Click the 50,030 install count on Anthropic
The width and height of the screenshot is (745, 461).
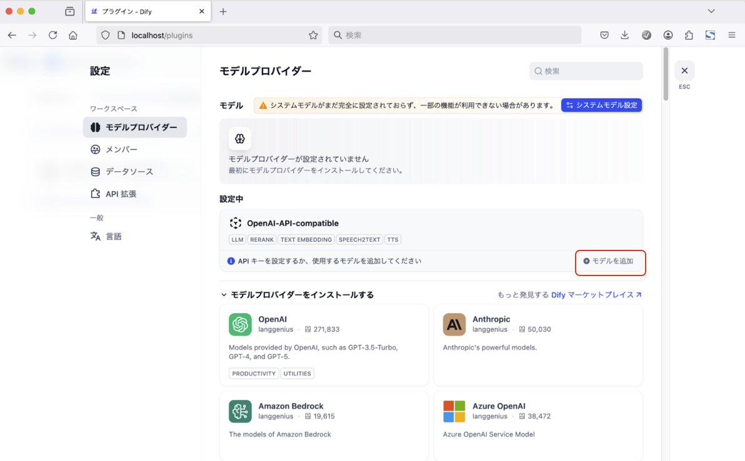point(539,329)
